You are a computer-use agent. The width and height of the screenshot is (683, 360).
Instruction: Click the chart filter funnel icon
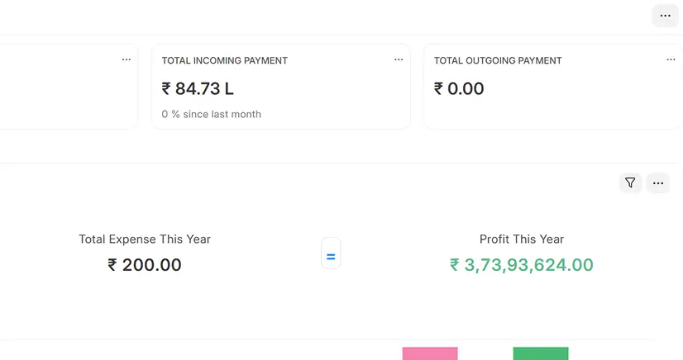[x=630, y=183]
